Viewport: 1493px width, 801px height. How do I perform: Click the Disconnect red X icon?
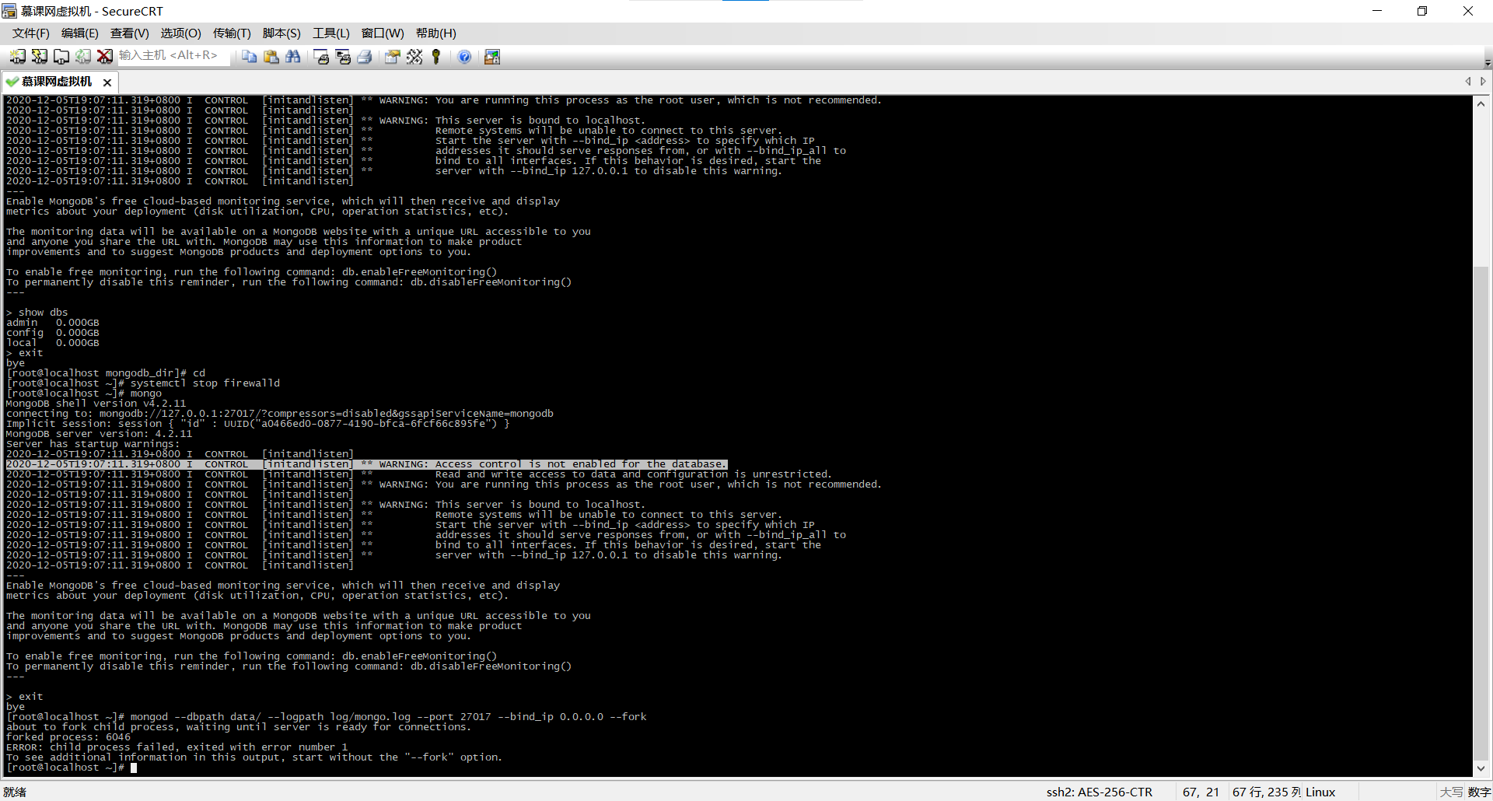104,57
